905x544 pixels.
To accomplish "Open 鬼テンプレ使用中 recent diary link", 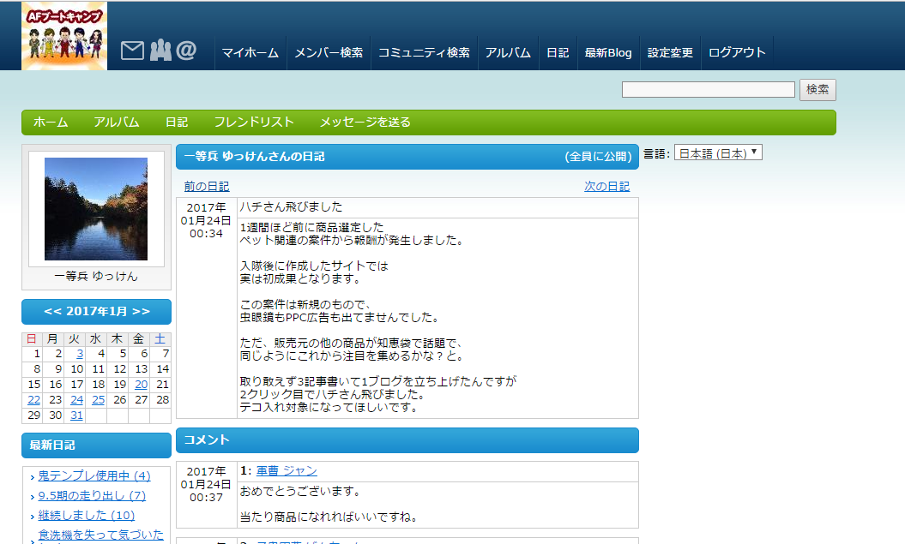I will [x=94, y=476].
